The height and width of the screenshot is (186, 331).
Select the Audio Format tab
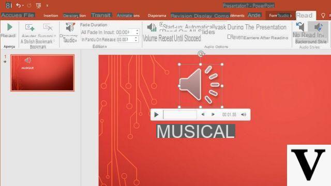point(280,16)
